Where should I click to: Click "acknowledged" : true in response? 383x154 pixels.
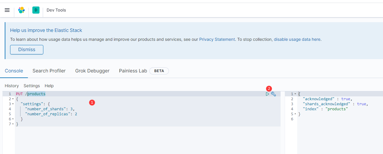[327, 99]
